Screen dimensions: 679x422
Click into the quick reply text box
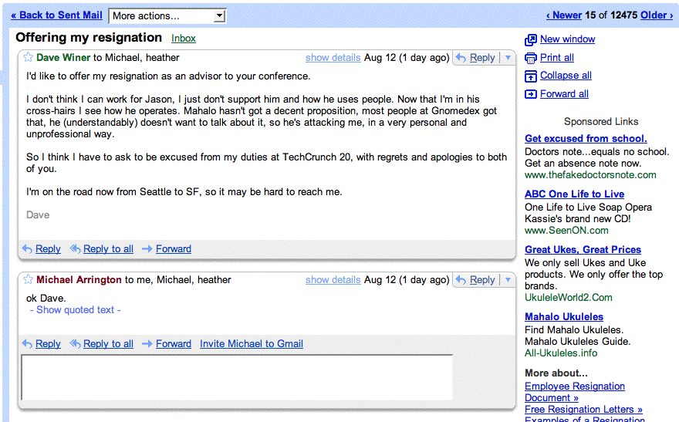coord(237,377)
